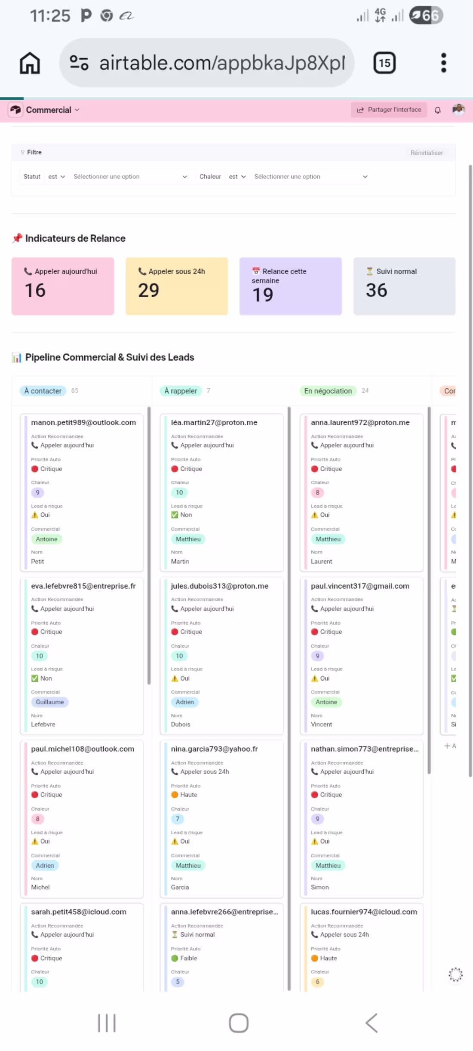Click Chaleur 7 badge on nina.garcia793 card
The image size is (473, 1051).
click(x=177, y=819)
